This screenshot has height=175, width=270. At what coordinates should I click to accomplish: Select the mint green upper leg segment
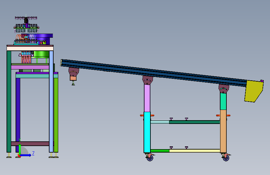(x=223, y=101)
